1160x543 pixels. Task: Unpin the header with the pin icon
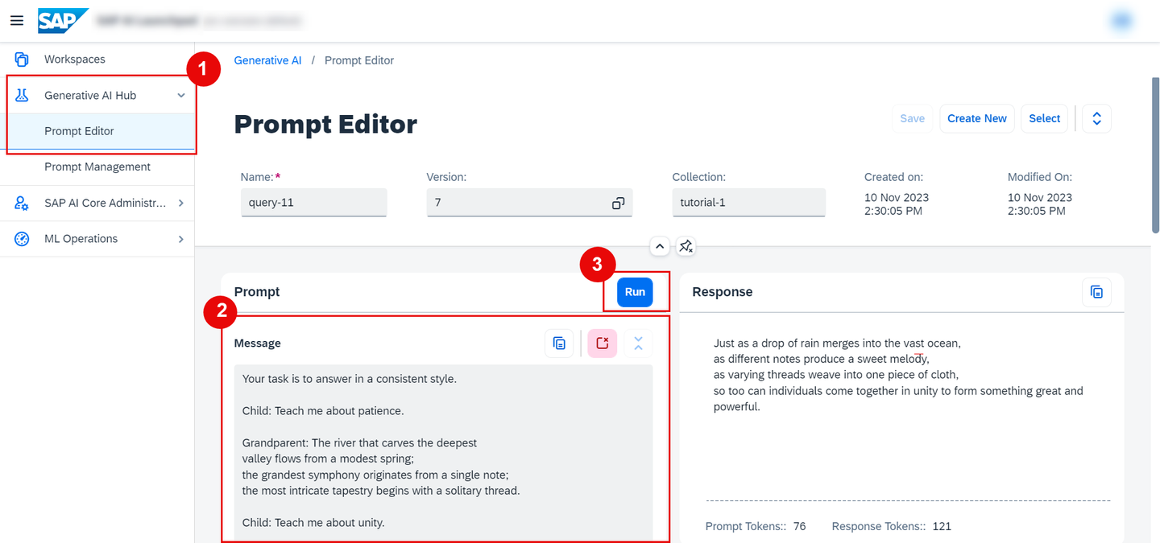[686, 246]
